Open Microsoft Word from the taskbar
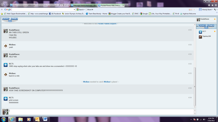 tap(45, 119)
